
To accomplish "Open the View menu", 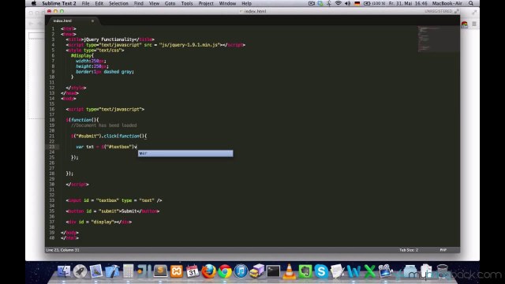I will [x=154, y=3].
